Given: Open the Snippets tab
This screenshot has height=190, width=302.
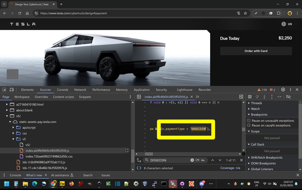Looking at the screenshot, I should click(85, 97).
